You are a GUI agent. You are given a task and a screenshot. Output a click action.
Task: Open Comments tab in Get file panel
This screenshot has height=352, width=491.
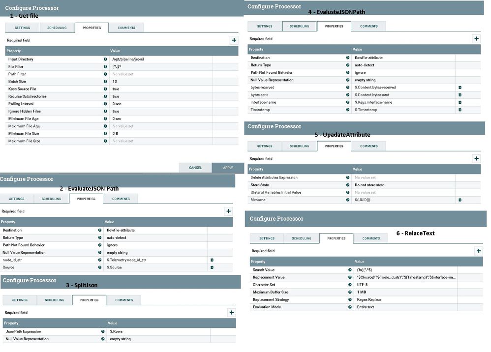(x=126, y=28)
